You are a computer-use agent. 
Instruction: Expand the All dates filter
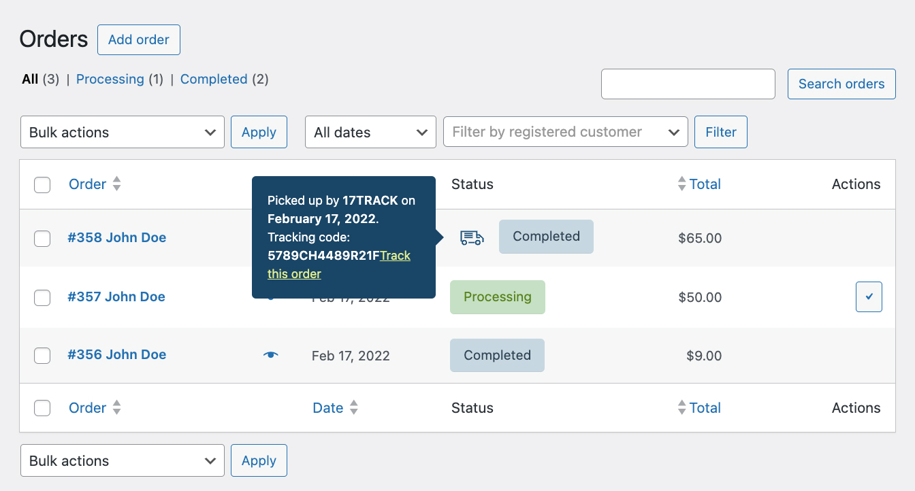point(370,132)
